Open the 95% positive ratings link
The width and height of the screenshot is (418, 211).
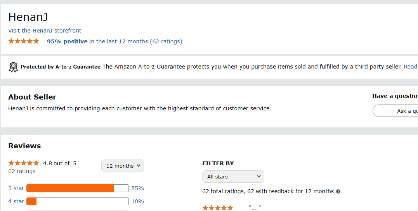[x=67, y=41]
